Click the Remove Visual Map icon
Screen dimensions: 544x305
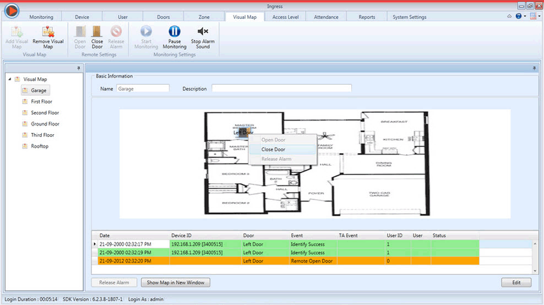48,32
